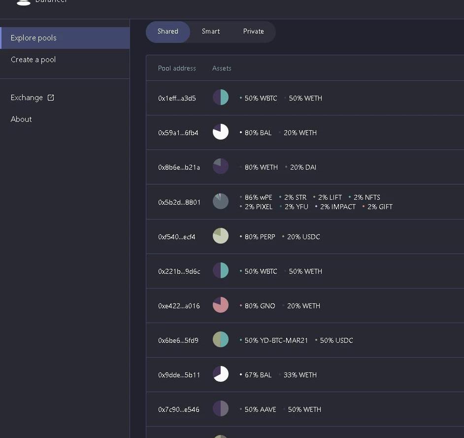Click the GNO/WETH pool pie chart

(x=221, y=305)
